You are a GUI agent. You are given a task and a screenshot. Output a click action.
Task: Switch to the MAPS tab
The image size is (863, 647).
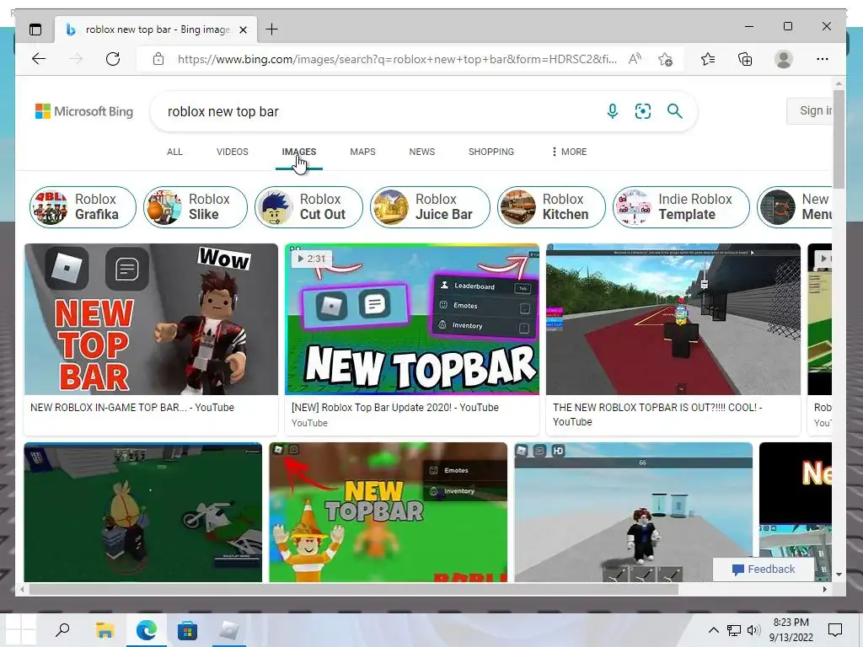pyautogui.click(x=362, y=152)
